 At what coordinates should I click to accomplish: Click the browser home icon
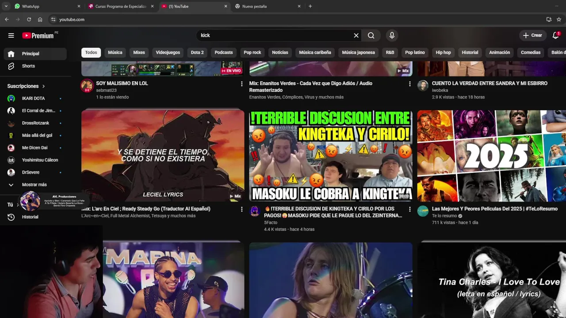click(x=40, y=19)
